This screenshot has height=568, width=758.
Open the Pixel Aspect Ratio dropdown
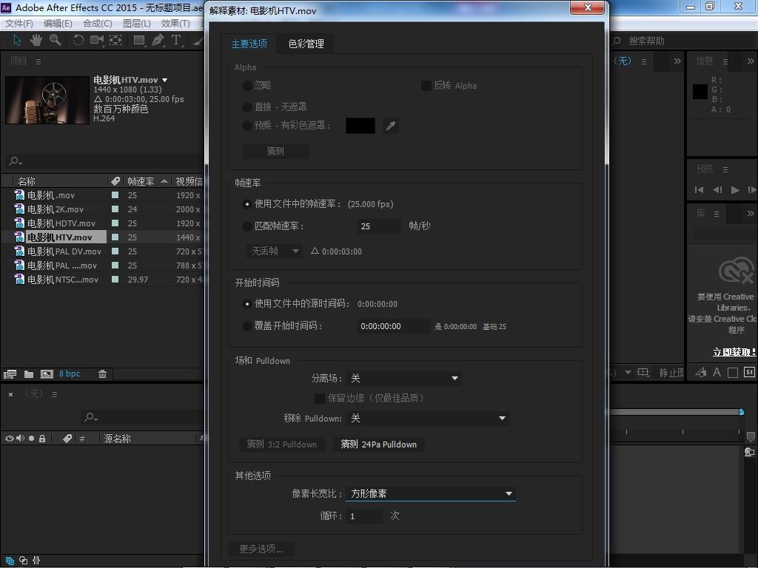tap(431, 493)
